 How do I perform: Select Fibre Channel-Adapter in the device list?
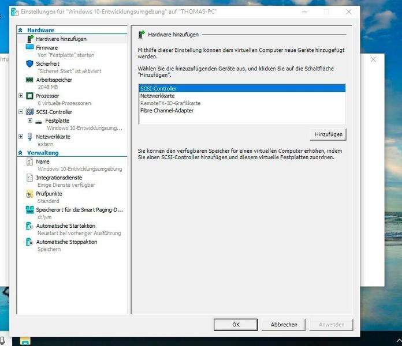tap(242, 111)
